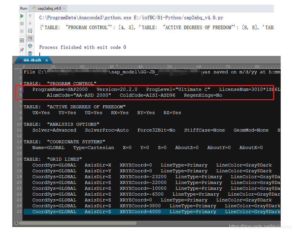The image size is (295, 232).
Task: Click 'AxisDir=Y' on line 18
Action: [x=98, y=171]
